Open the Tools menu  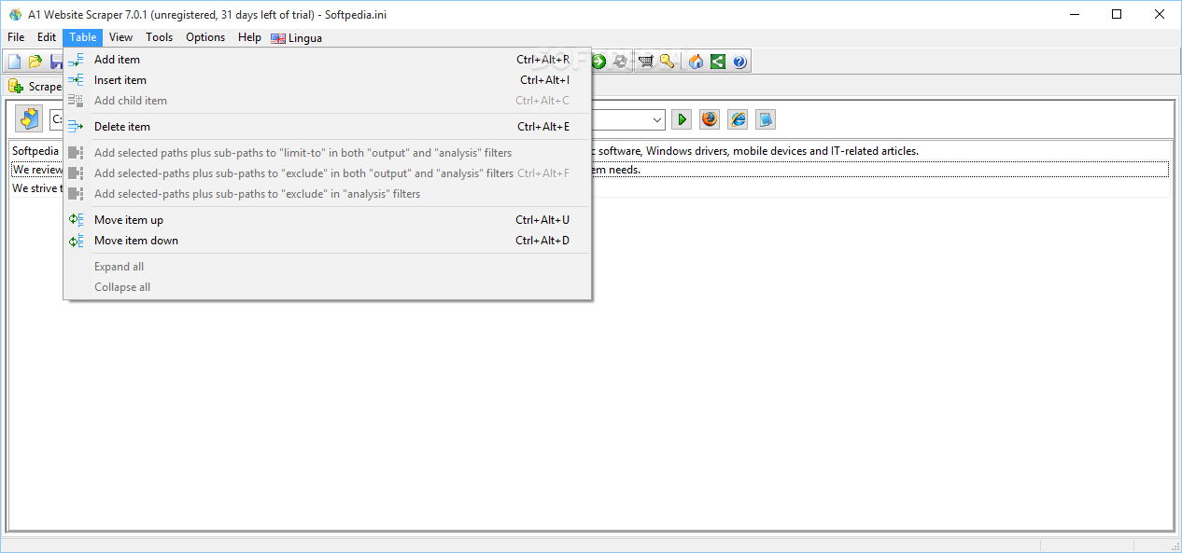pos(160,37)
